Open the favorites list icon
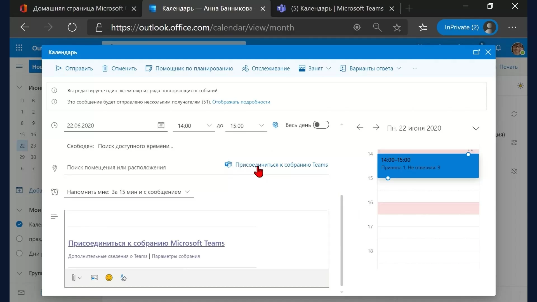The height and width of the screenshot is (302, 537). pos(423,27)
